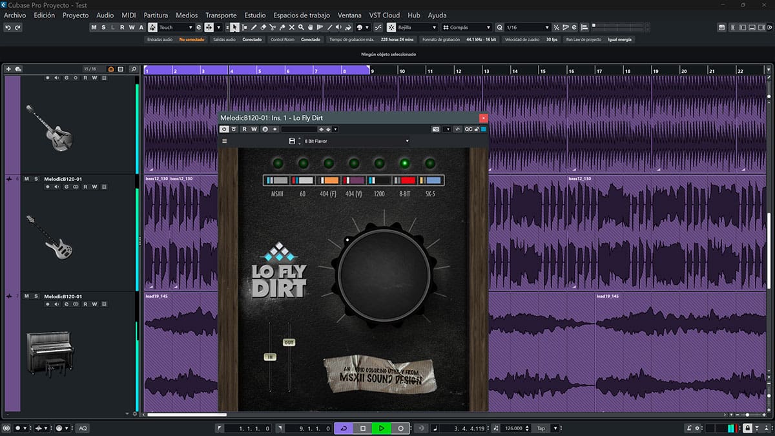
Task: Open the Transporte menu
Action: point(221,15)
